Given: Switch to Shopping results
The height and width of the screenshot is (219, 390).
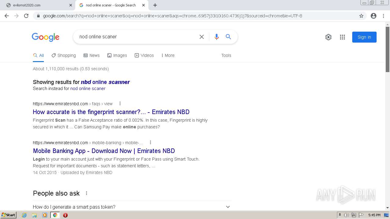Looking at the screenshot, I should click(64, 55).
